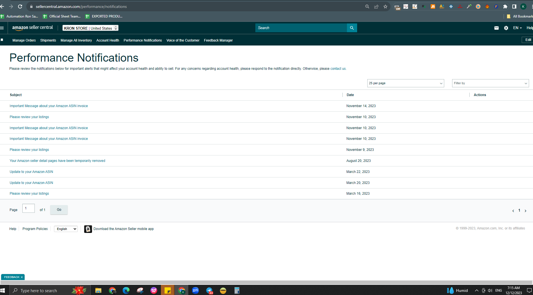Click the orange F hexagon extension icon
The width and height of the screenshot is (533, 295).
tap(496, 6)
